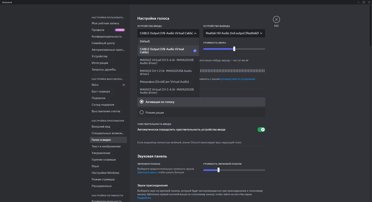
Task: Click the "Звуковая панель" heading
Action: (x=152, y=156)
